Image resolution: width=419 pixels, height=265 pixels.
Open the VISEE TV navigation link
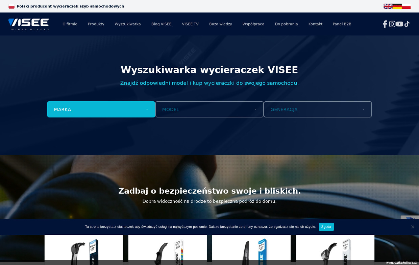pos(190,24)
